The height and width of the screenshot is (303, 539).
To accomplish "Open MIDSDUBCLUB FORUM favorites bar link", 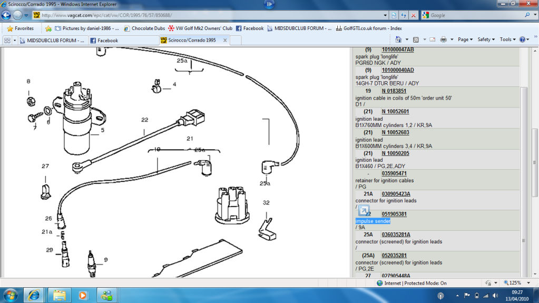I will 299,28.
